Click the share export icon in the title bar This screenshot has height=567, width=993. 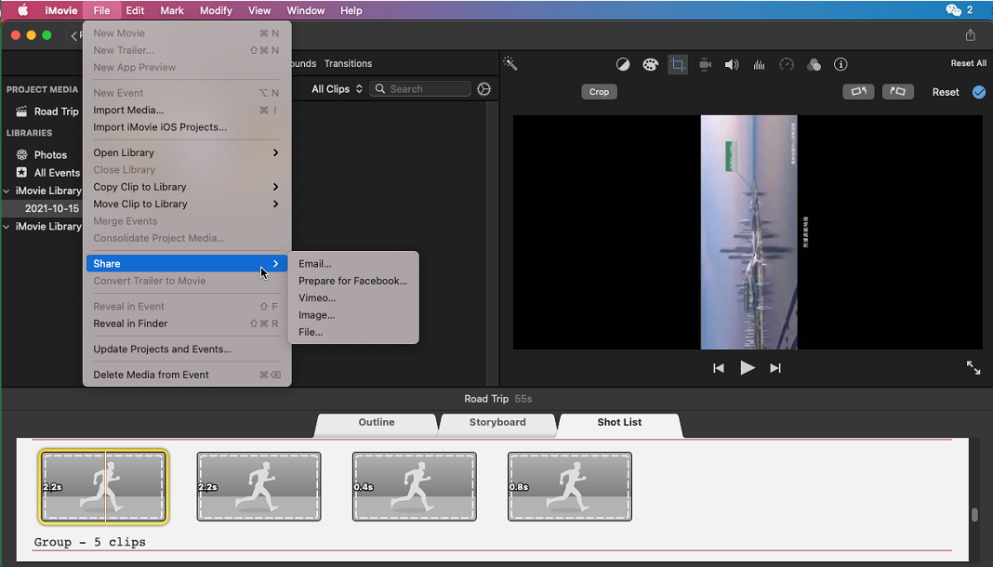coord(970,35)
